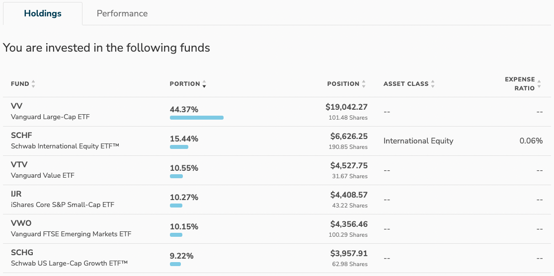This screenshot has height=276, width=554.
Task: Sort by ASSET CLASS column arrows
Action: (433, 84)
